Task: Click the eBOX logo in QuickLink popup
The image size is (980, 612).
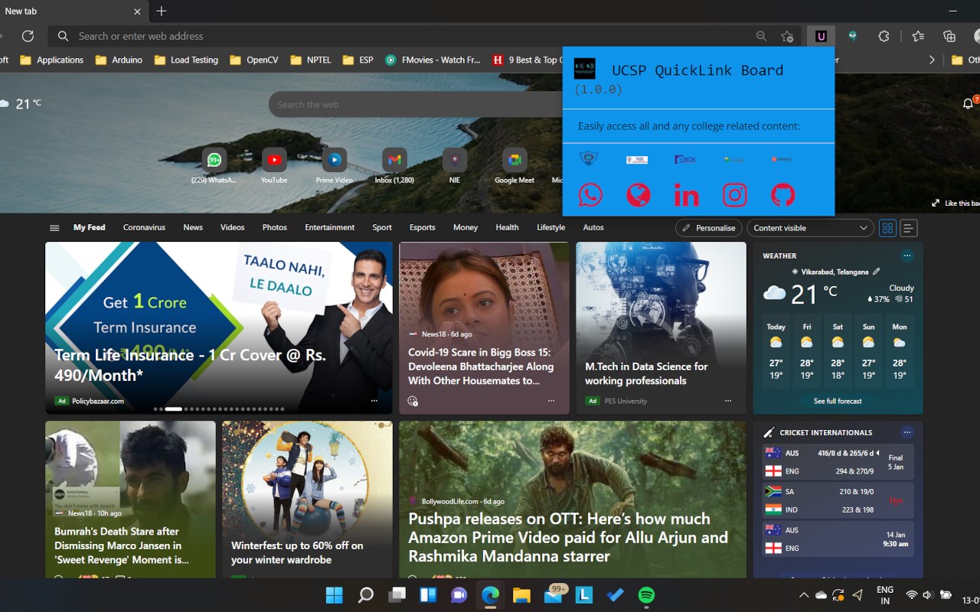Action: (685, 159)
